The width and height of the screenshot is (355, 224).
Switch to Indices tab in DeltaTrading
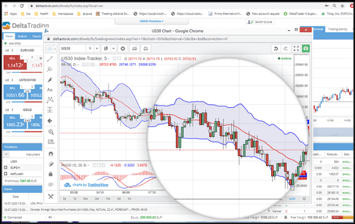point(22,36)
